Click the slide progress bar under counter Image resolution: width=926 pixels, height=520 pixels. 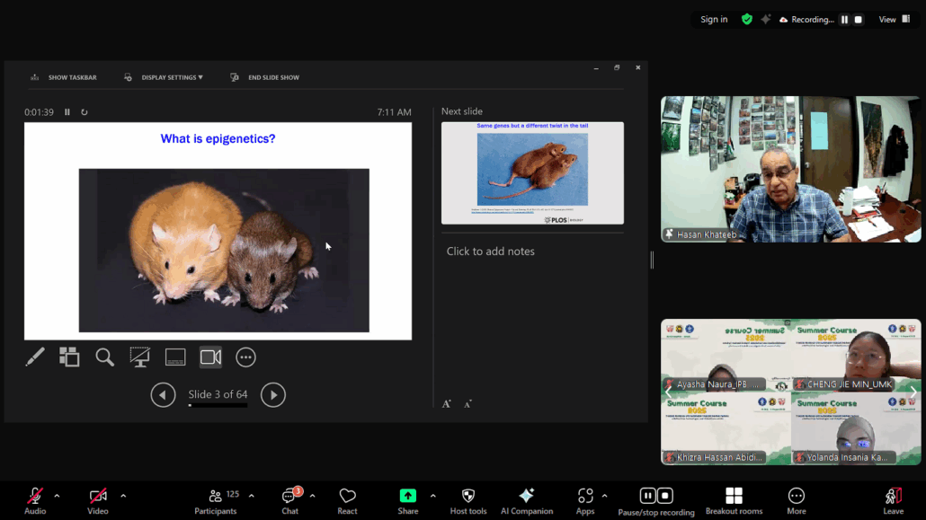click(x=218, y=406)
